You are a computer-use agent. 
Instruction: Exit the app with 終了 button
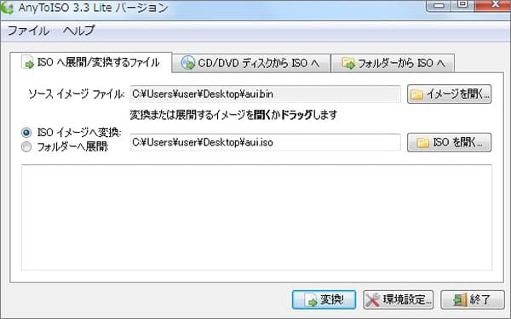click(473, 299)
